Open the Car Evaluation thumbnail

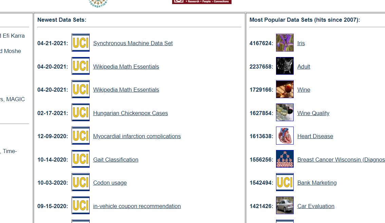click(x=285, y=205)
